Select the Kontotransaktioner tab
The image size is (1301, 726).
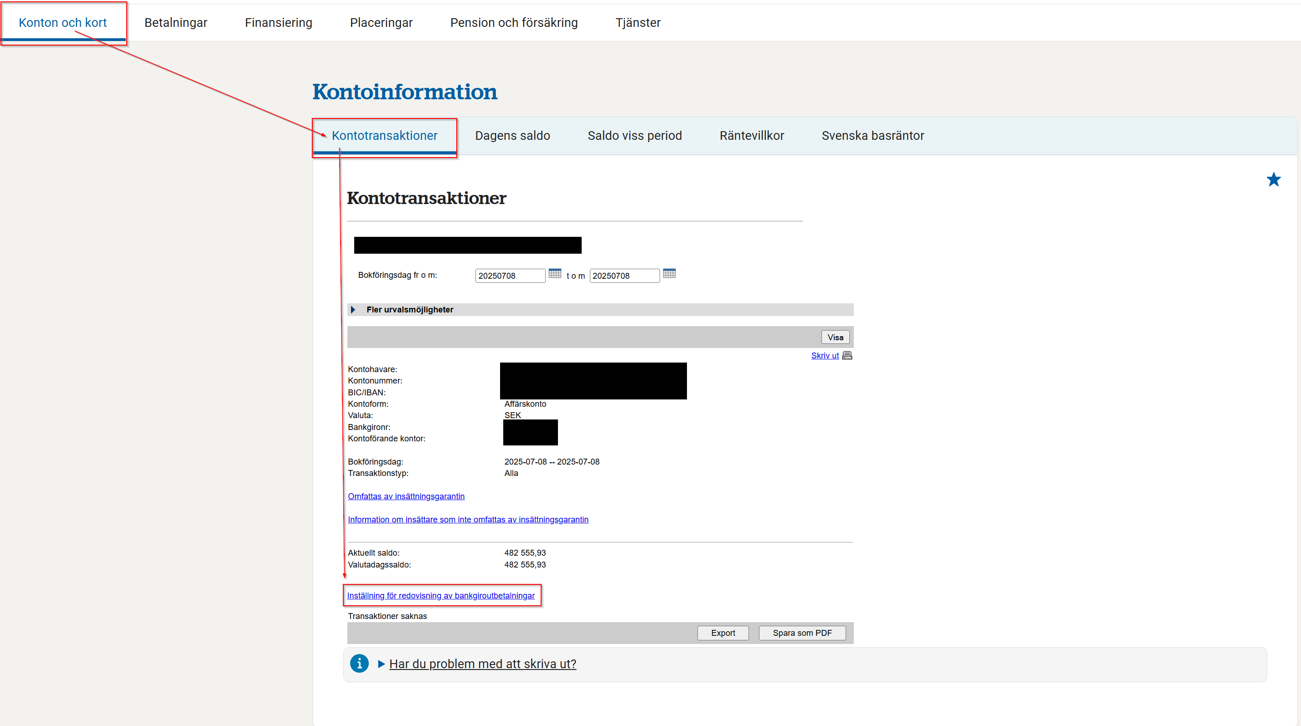tap(384, 136)
